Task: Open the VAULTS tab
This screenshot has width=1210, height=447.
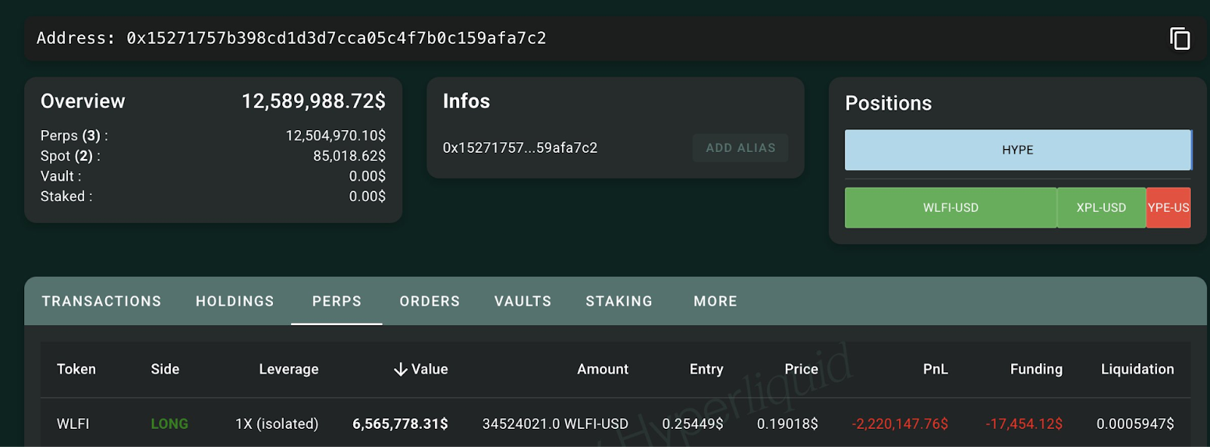Action: [523, 301]
